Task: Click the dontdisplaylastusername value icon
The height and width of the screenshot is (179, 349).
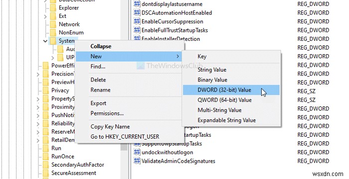Action: click(x=137, y=4)
